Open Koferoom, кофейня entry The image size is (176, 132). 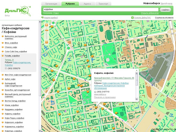coord(14,122)
